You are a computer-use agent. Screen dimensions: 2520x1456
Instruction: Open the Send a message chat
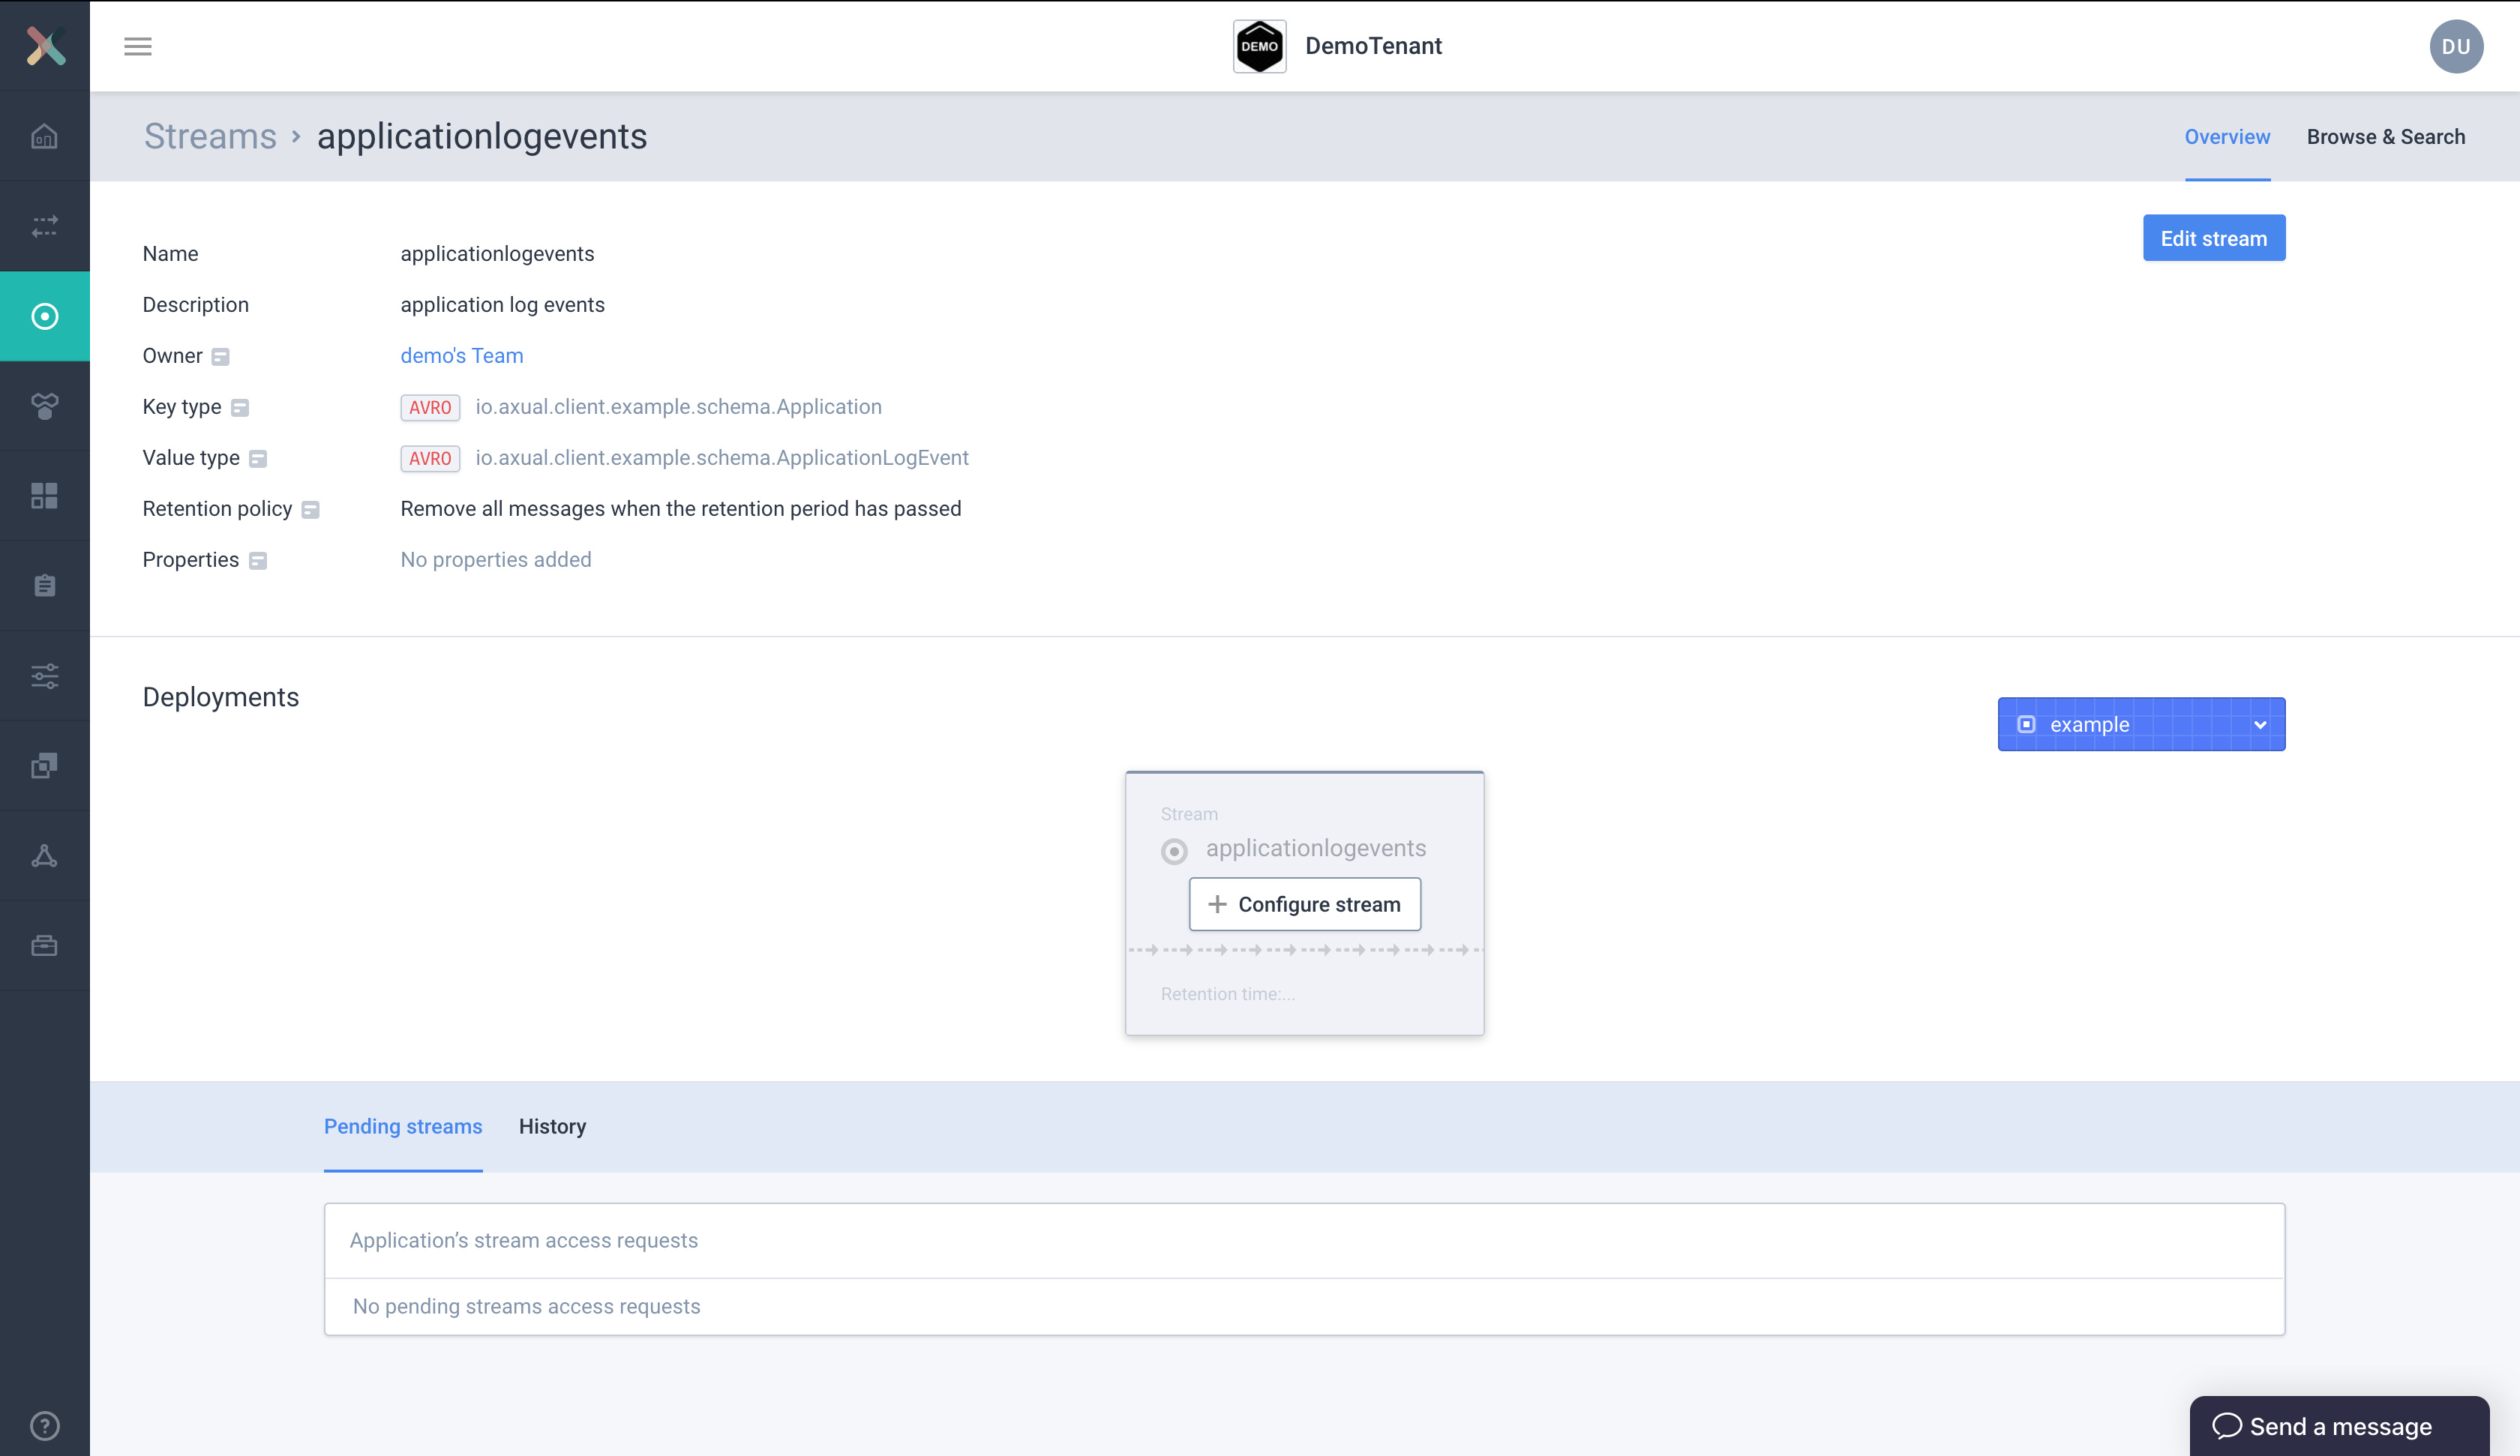pyautogui.click(x=2339, y=1426)
